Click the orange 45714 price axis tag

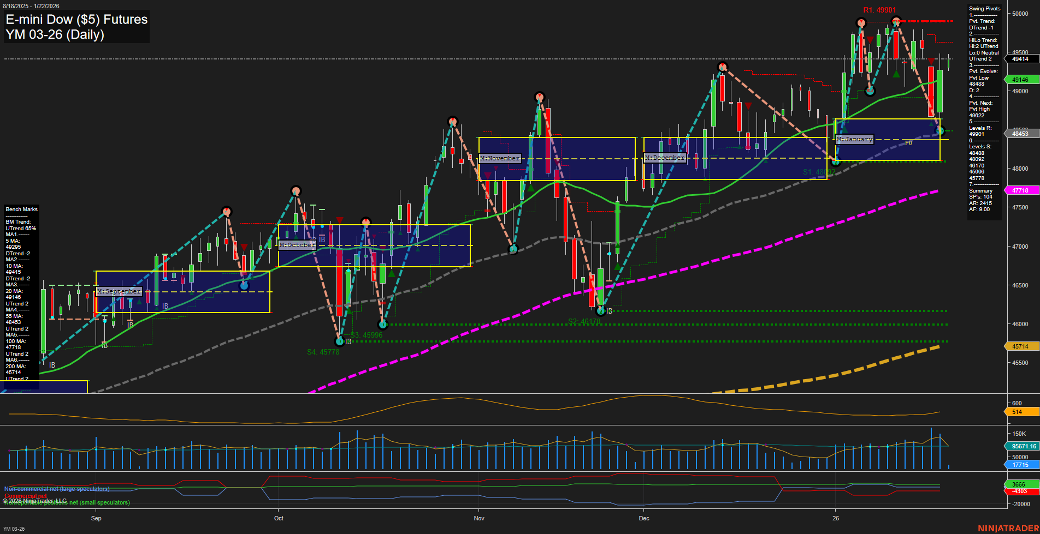click(x=1019, y=346)
